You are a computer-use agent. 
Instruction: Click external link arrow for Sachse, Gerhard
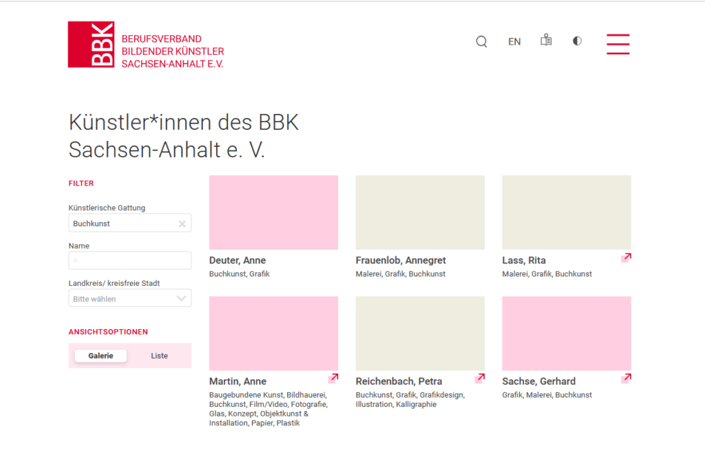click(627, 378)
